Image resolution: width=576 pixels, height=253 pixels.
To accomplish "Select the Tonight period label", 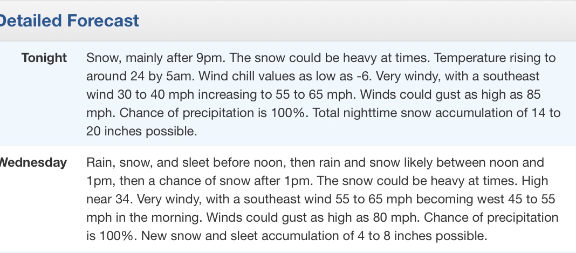I will (44, 58).
